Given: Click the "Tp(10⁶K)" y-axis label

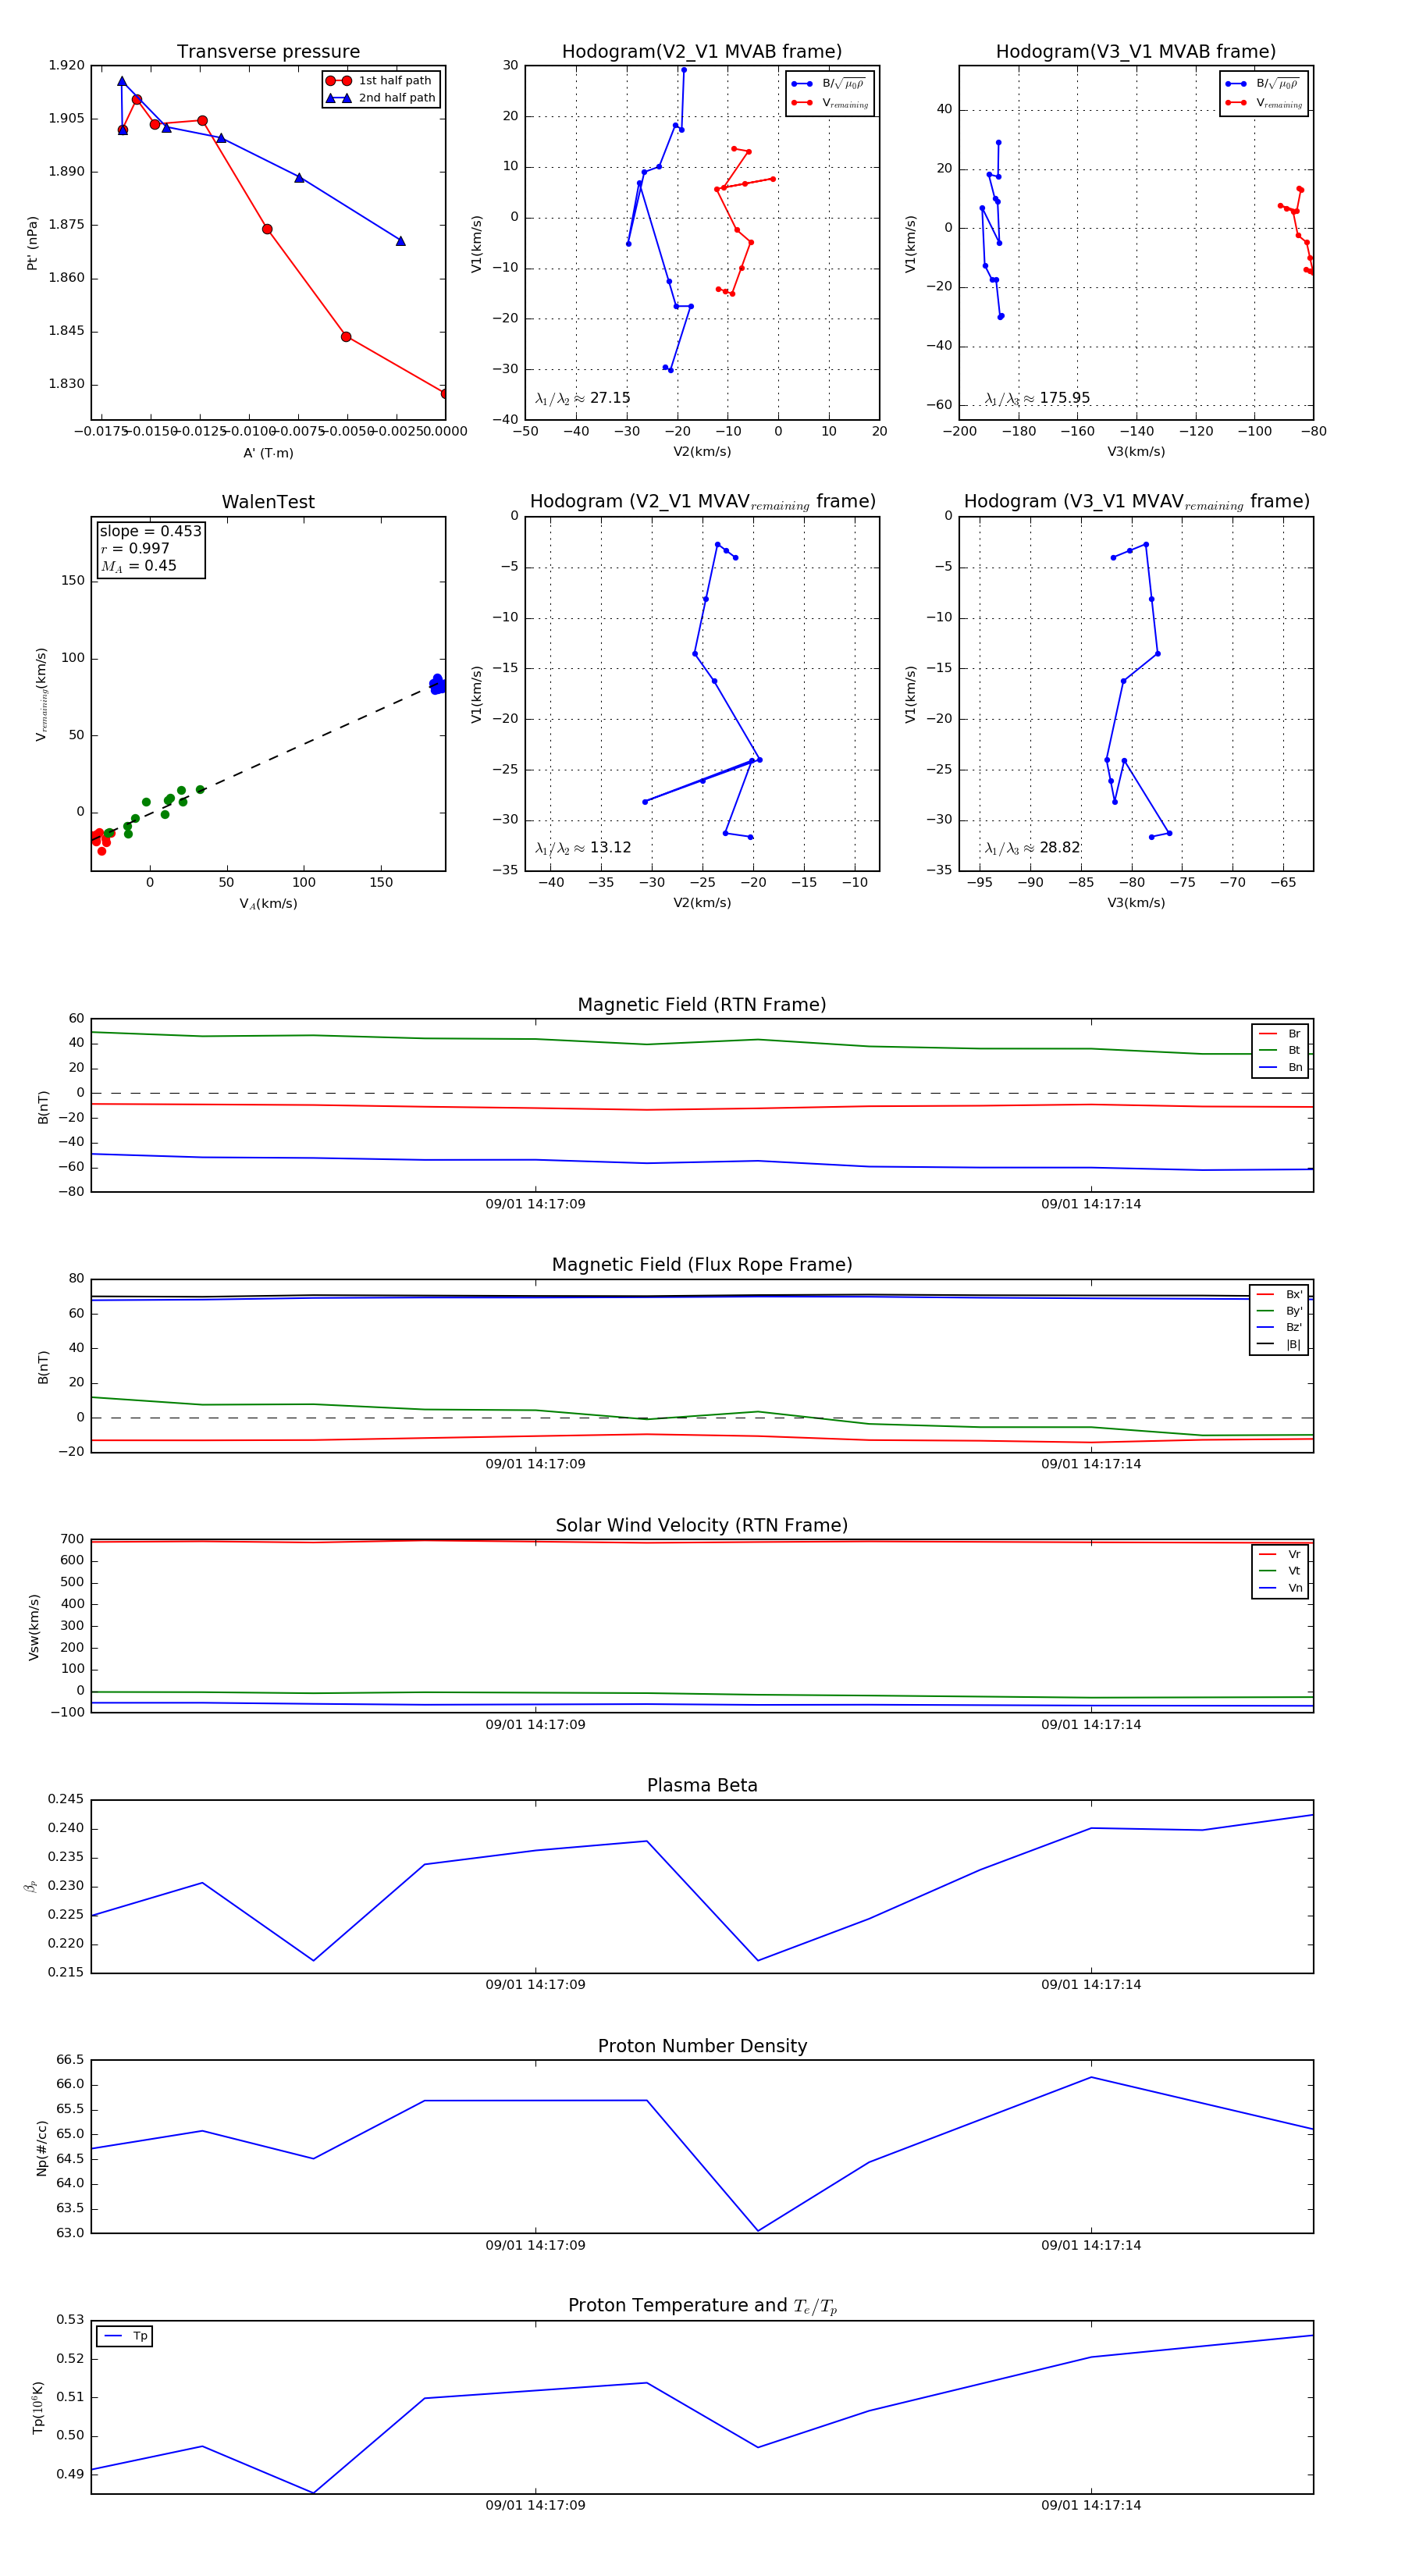Looking at the screenshot, I should [x=38, y=2408].
